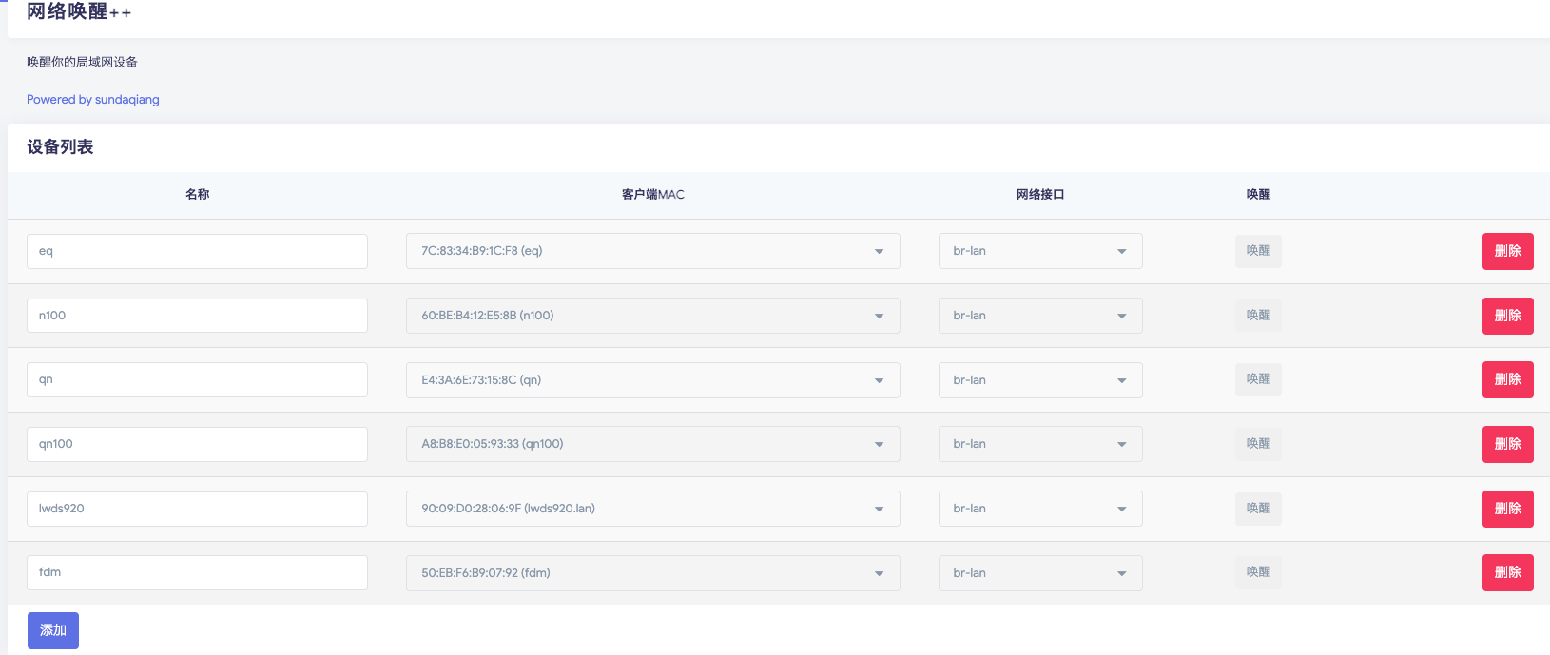Wake the n100 device with 唤醒 button
The image size is (1550, 655).
pyautogui.click(x=1258, y=316)
